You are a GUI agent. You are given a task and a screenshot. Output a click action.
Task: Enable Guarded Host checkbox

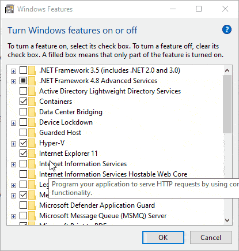(x=23, y=133)
